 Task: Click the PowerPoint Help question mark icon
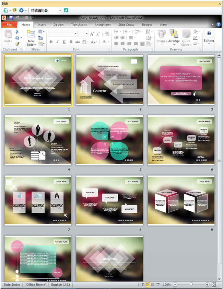pos(219,24)
